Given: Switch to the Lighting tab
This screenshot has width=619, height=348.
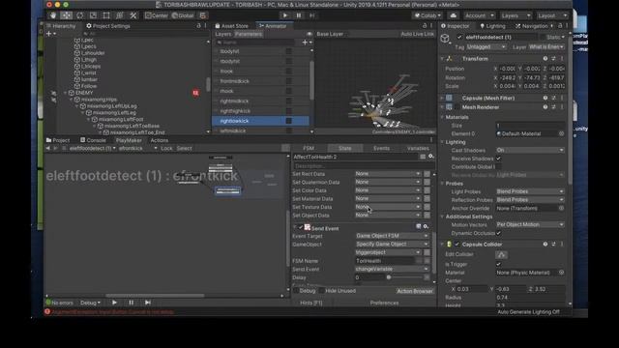Looking at the screenshot, I should (x=492, y=26).
